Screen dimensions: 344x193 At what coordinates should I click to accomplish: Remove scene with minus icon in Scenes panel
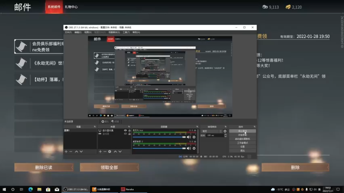(x=71, y=151)
